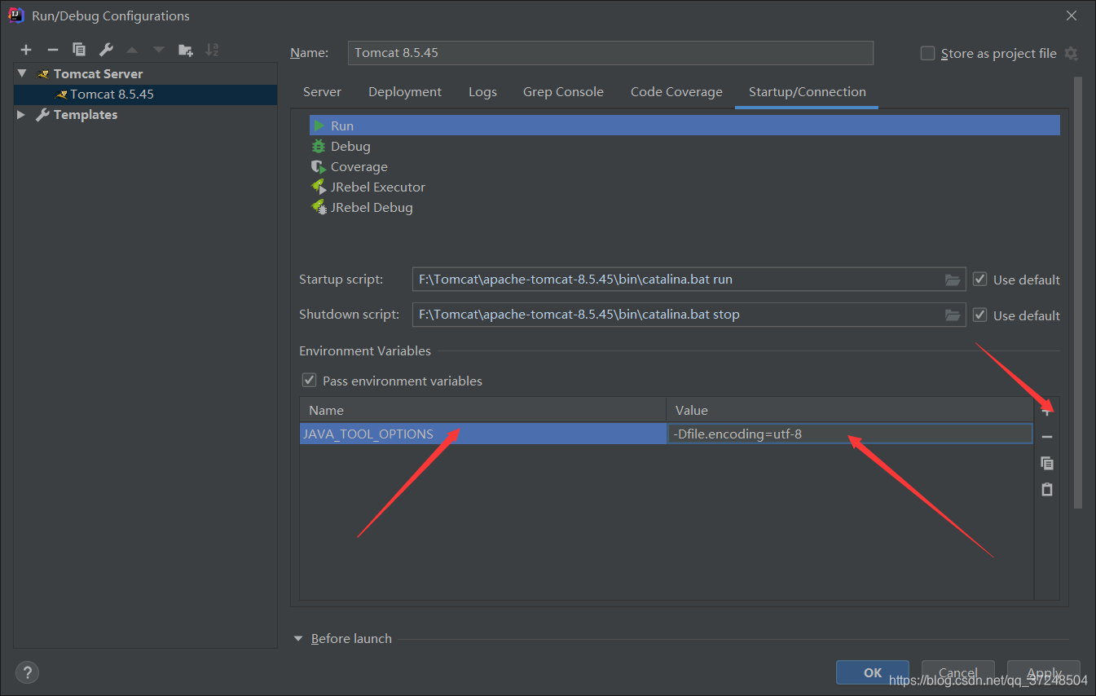1096x696 pixels.
Task: Select JAVA_TOOL_OPTIONS name cell
Action: point(483,434)
